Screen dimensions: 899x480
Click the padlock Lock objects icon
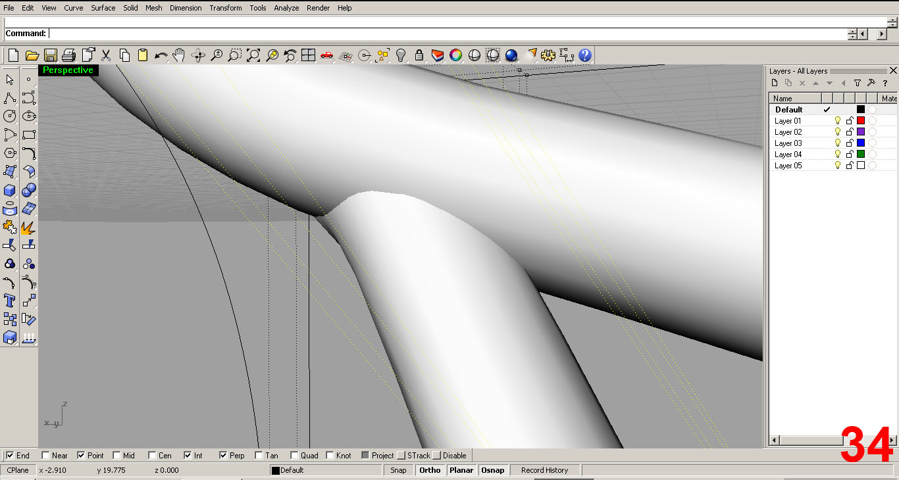click(x=419, y=55)
